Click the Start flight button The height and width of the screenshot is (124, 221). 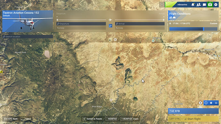193,119
